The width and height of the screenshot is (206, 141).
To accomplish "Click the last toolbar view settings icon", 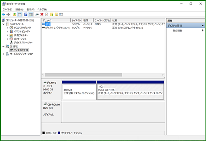I will coord(61,14).
